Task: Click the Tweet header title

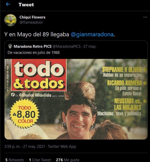Action: coord(26,5)
